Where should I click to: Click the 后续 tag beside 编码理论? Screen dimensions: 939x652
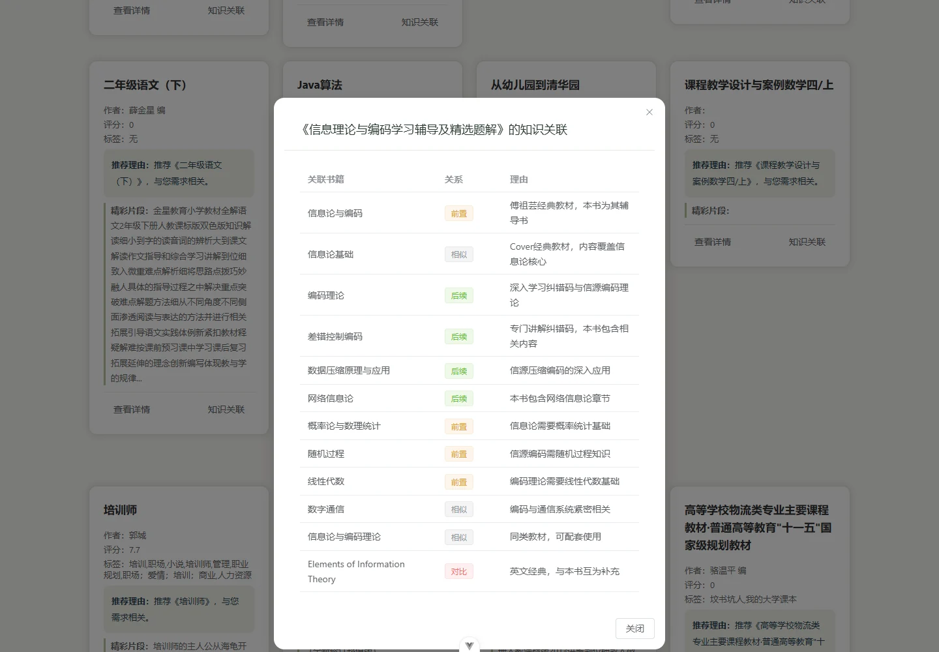(458, 295)
